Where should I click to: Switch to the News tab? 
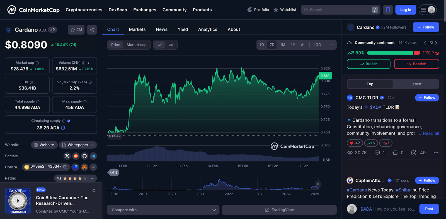point(162,29)
